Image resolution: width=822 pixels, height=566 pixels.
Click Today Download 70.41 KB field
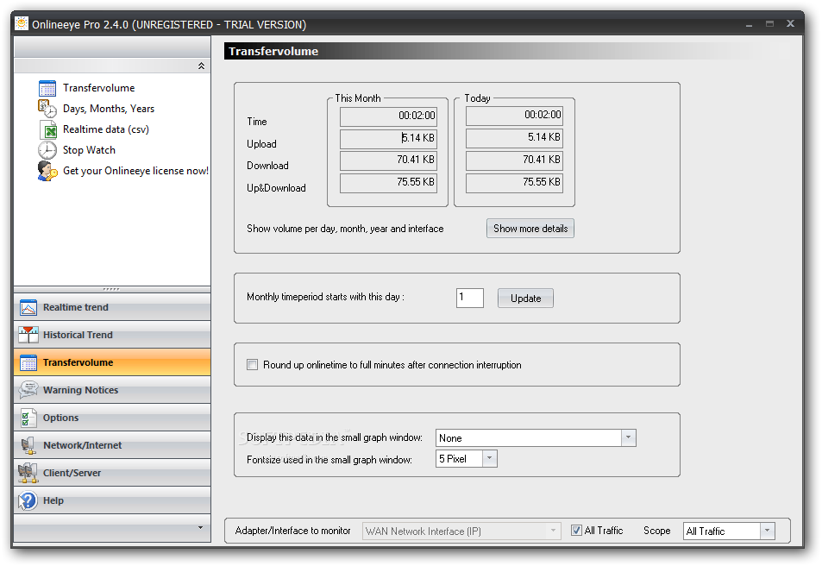coord(514,160)
